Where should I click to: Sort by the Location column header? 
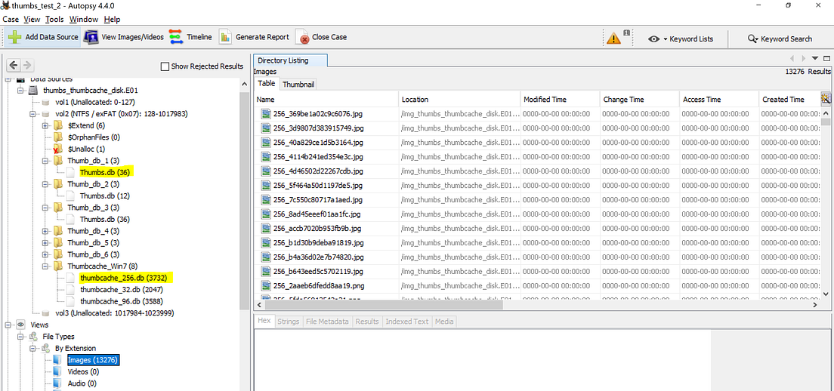(x=459, y=100)
